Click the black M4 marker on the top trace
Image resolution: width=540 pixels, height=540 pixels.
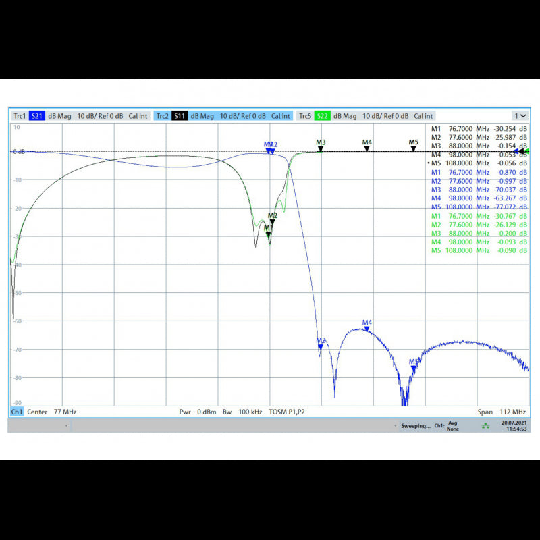(x=367, y=148)
